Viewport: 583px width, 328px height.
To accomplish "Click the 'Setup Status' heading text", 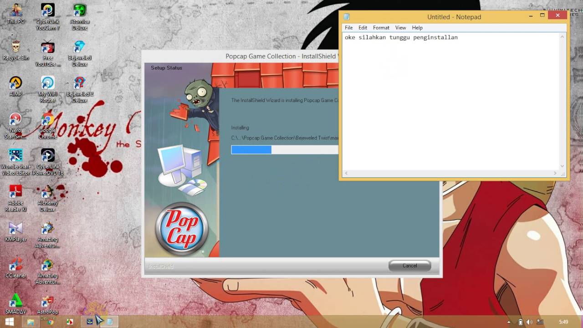I will pyautogui.click(x=166, y=68).
